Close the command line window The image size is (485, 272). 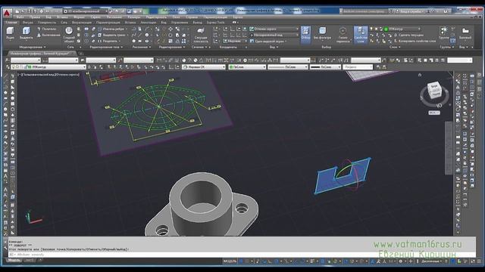pyautogui.click(x=5, y=241)
